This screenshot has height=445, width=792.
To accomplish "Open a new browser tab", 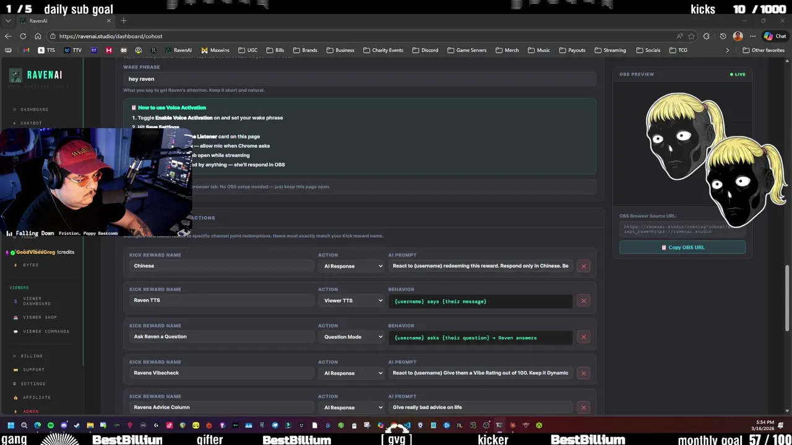I will (x=123, y=21).
